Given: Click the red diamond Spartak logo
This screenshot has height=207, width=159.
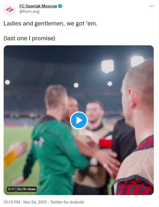Looking at the screenshot, I should (10, 10).
